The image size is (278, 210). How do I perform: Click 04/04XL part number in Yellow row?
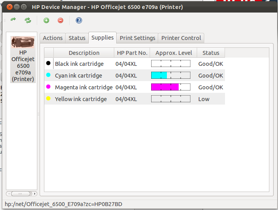click(126, 99)
